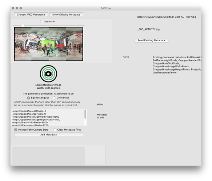The height and width of the screenshot is (181, 212).
Task: Click the empty gray output area
Action: (x=49, y=156)
